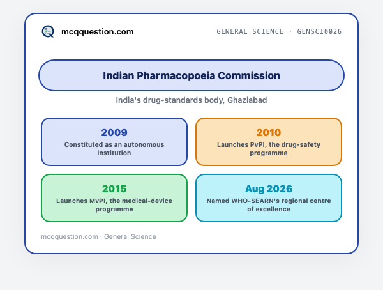Open the 2015 MvPI medical-device card
The height and width of the screenshot is (290, 383).
pos(114,198)
